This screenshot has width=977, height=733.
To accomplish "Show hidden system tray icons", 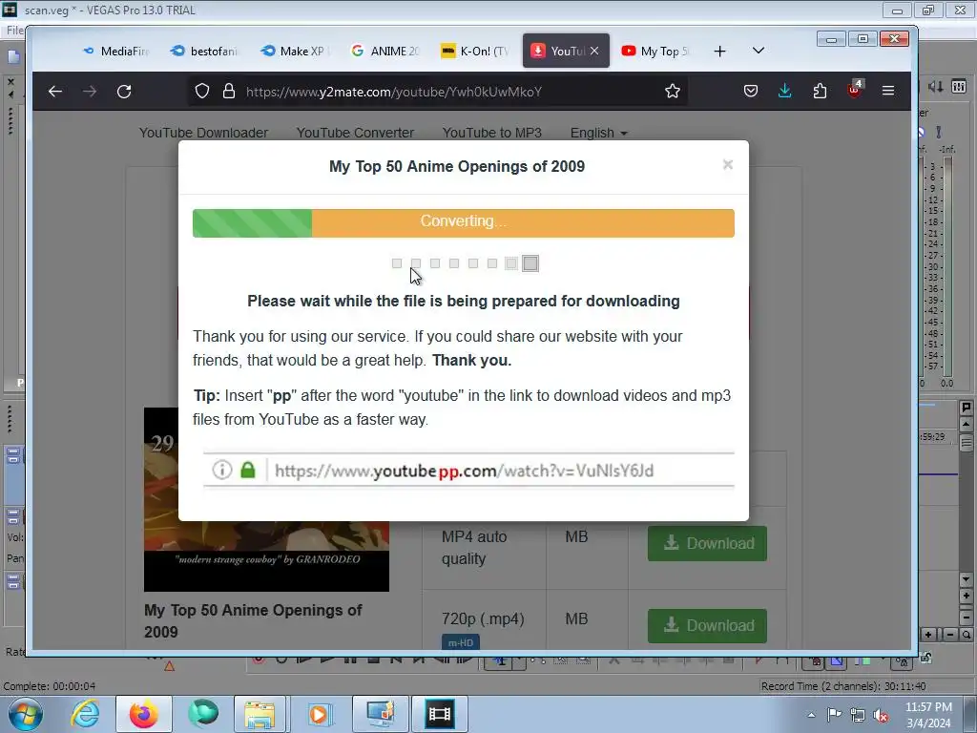I will click(811, 715).
